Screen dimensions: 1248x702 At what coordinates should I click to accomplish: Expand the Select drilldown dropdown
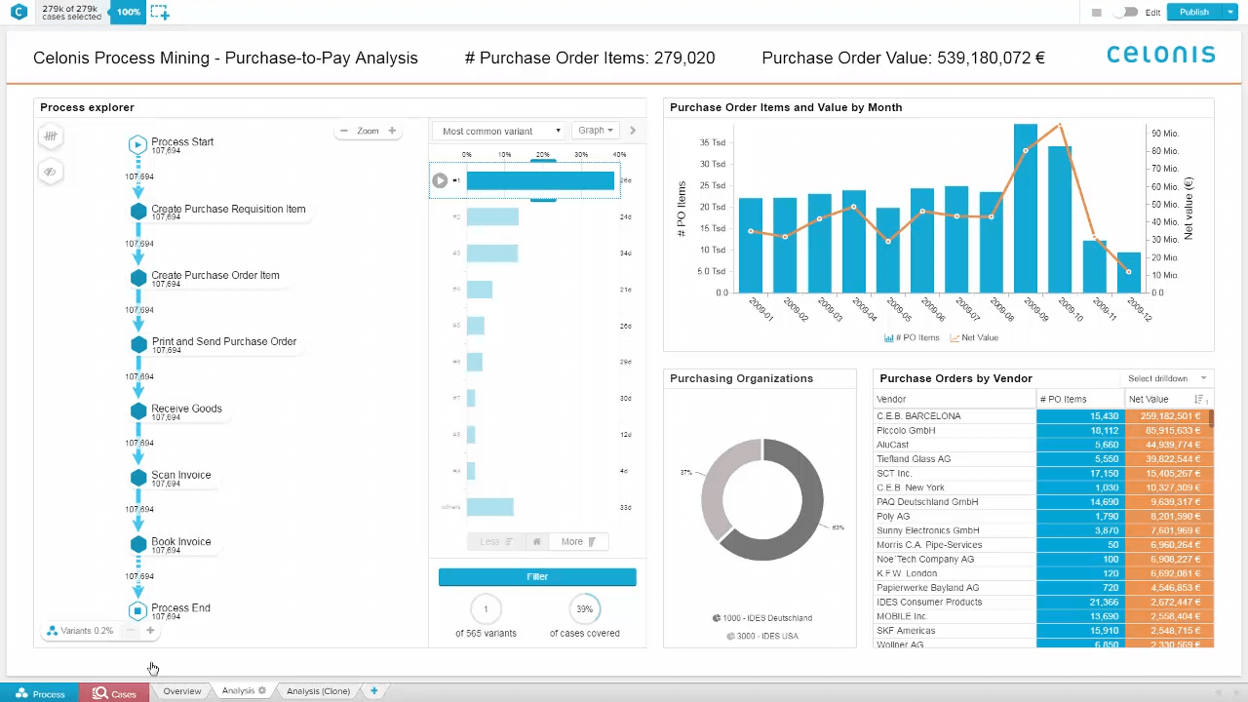coord(1166,378)
